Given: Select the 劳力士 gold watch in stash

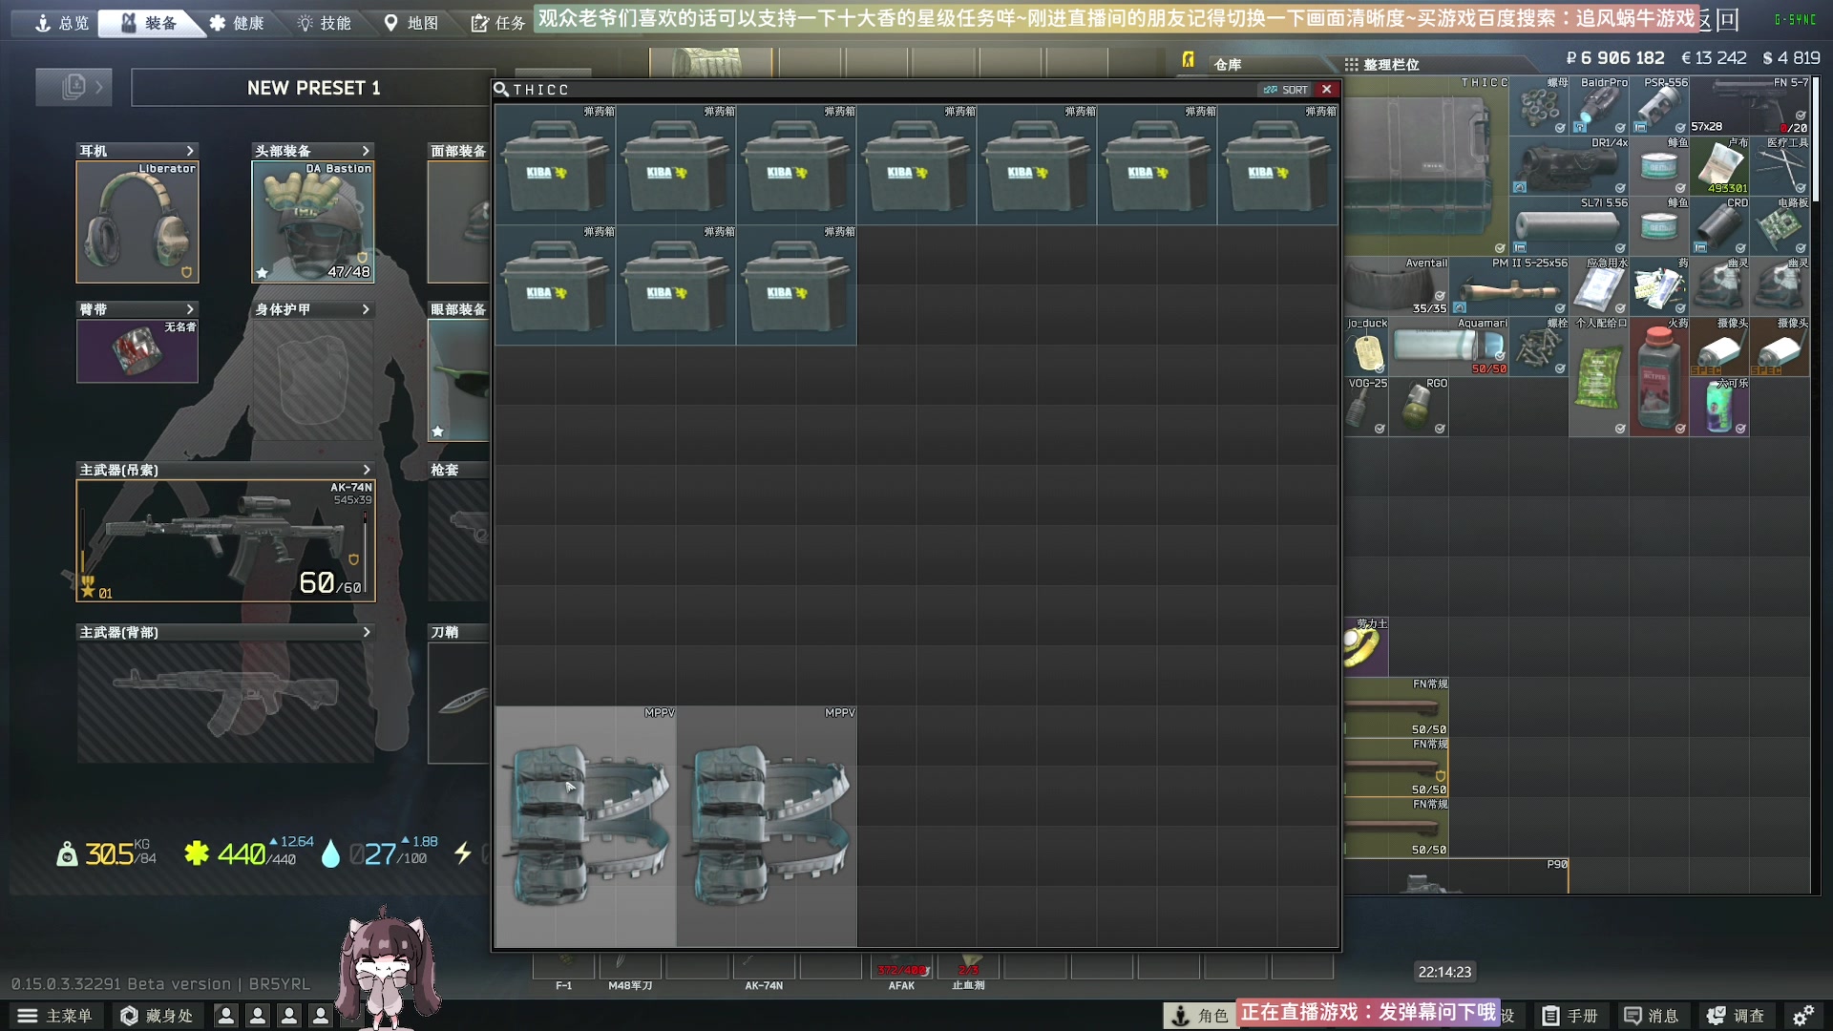Looking at the screenshot, I should click(x=1367, y=646).
